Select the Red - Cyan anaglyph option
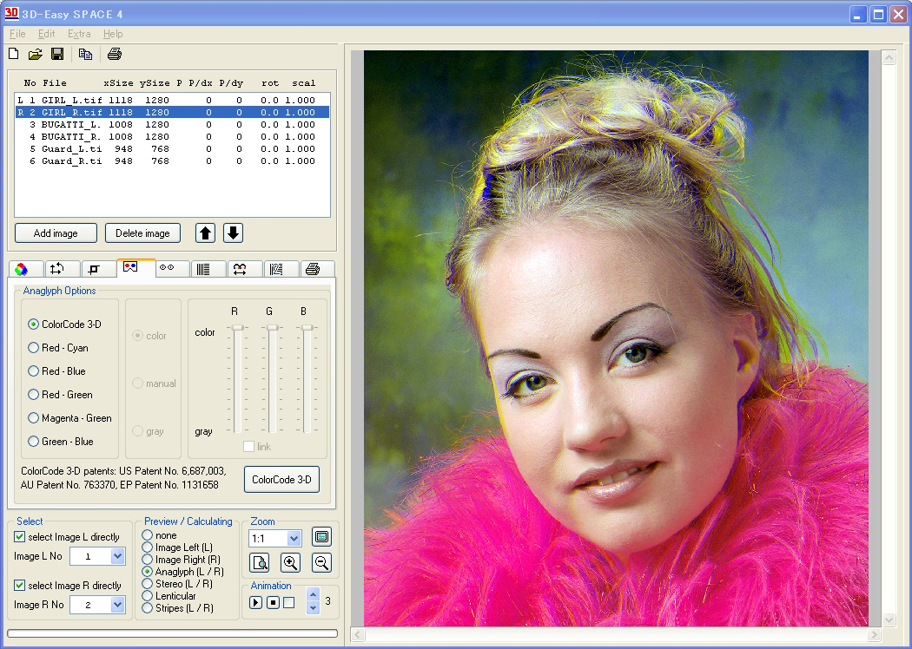Viewport: 912px width, 649px height. click(x=34, y=348)
